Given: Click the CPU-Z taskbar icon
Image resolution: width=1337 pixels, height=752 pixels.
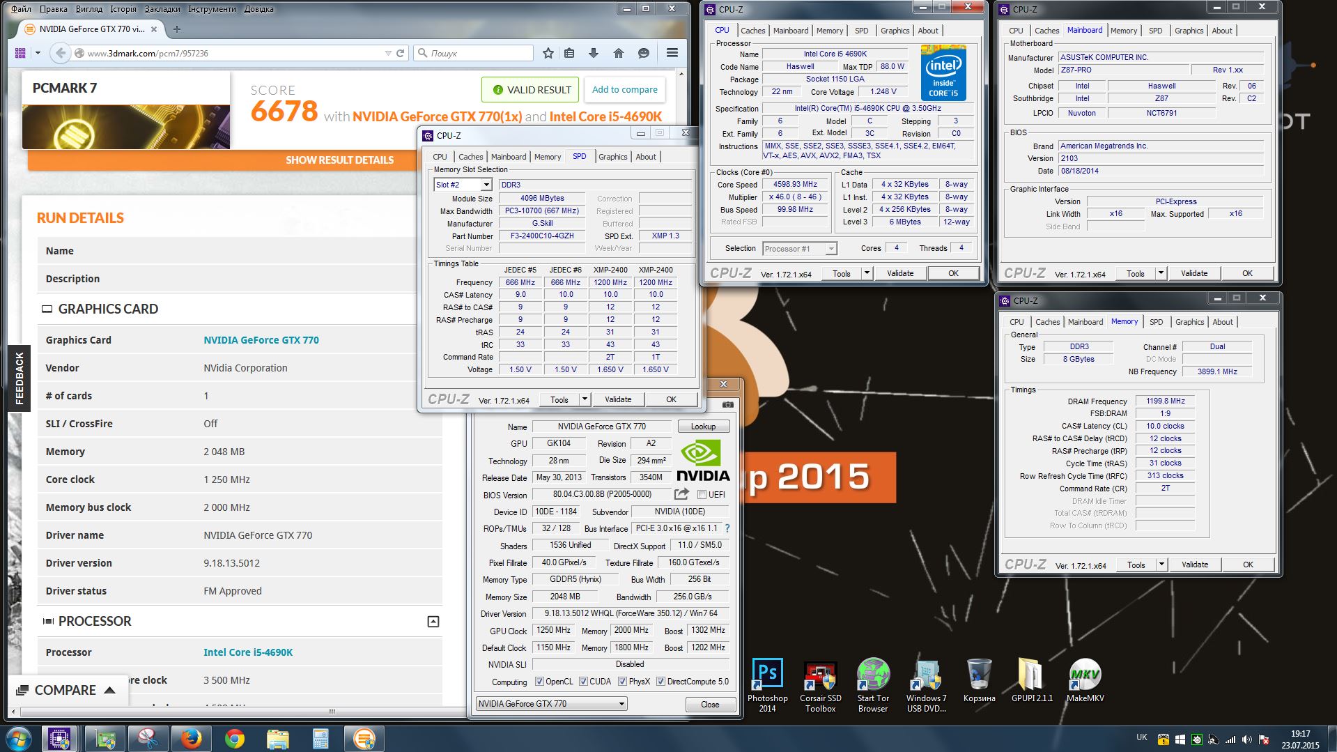Looking at the screenshot, I should (x=59, y=739).
